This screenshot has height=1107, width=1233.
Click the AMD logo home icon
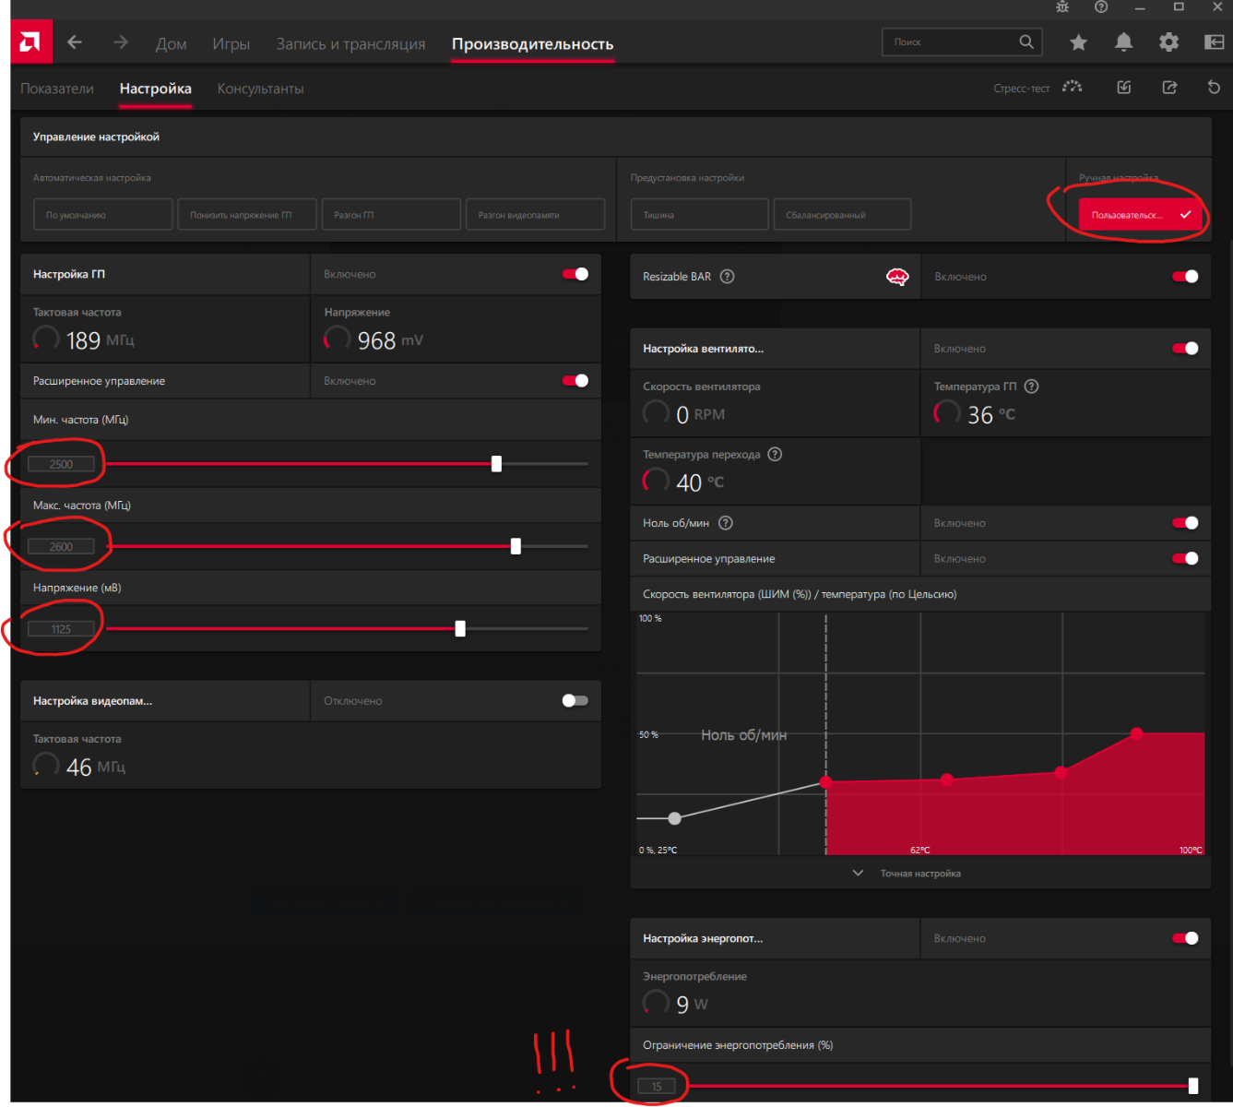30,42
